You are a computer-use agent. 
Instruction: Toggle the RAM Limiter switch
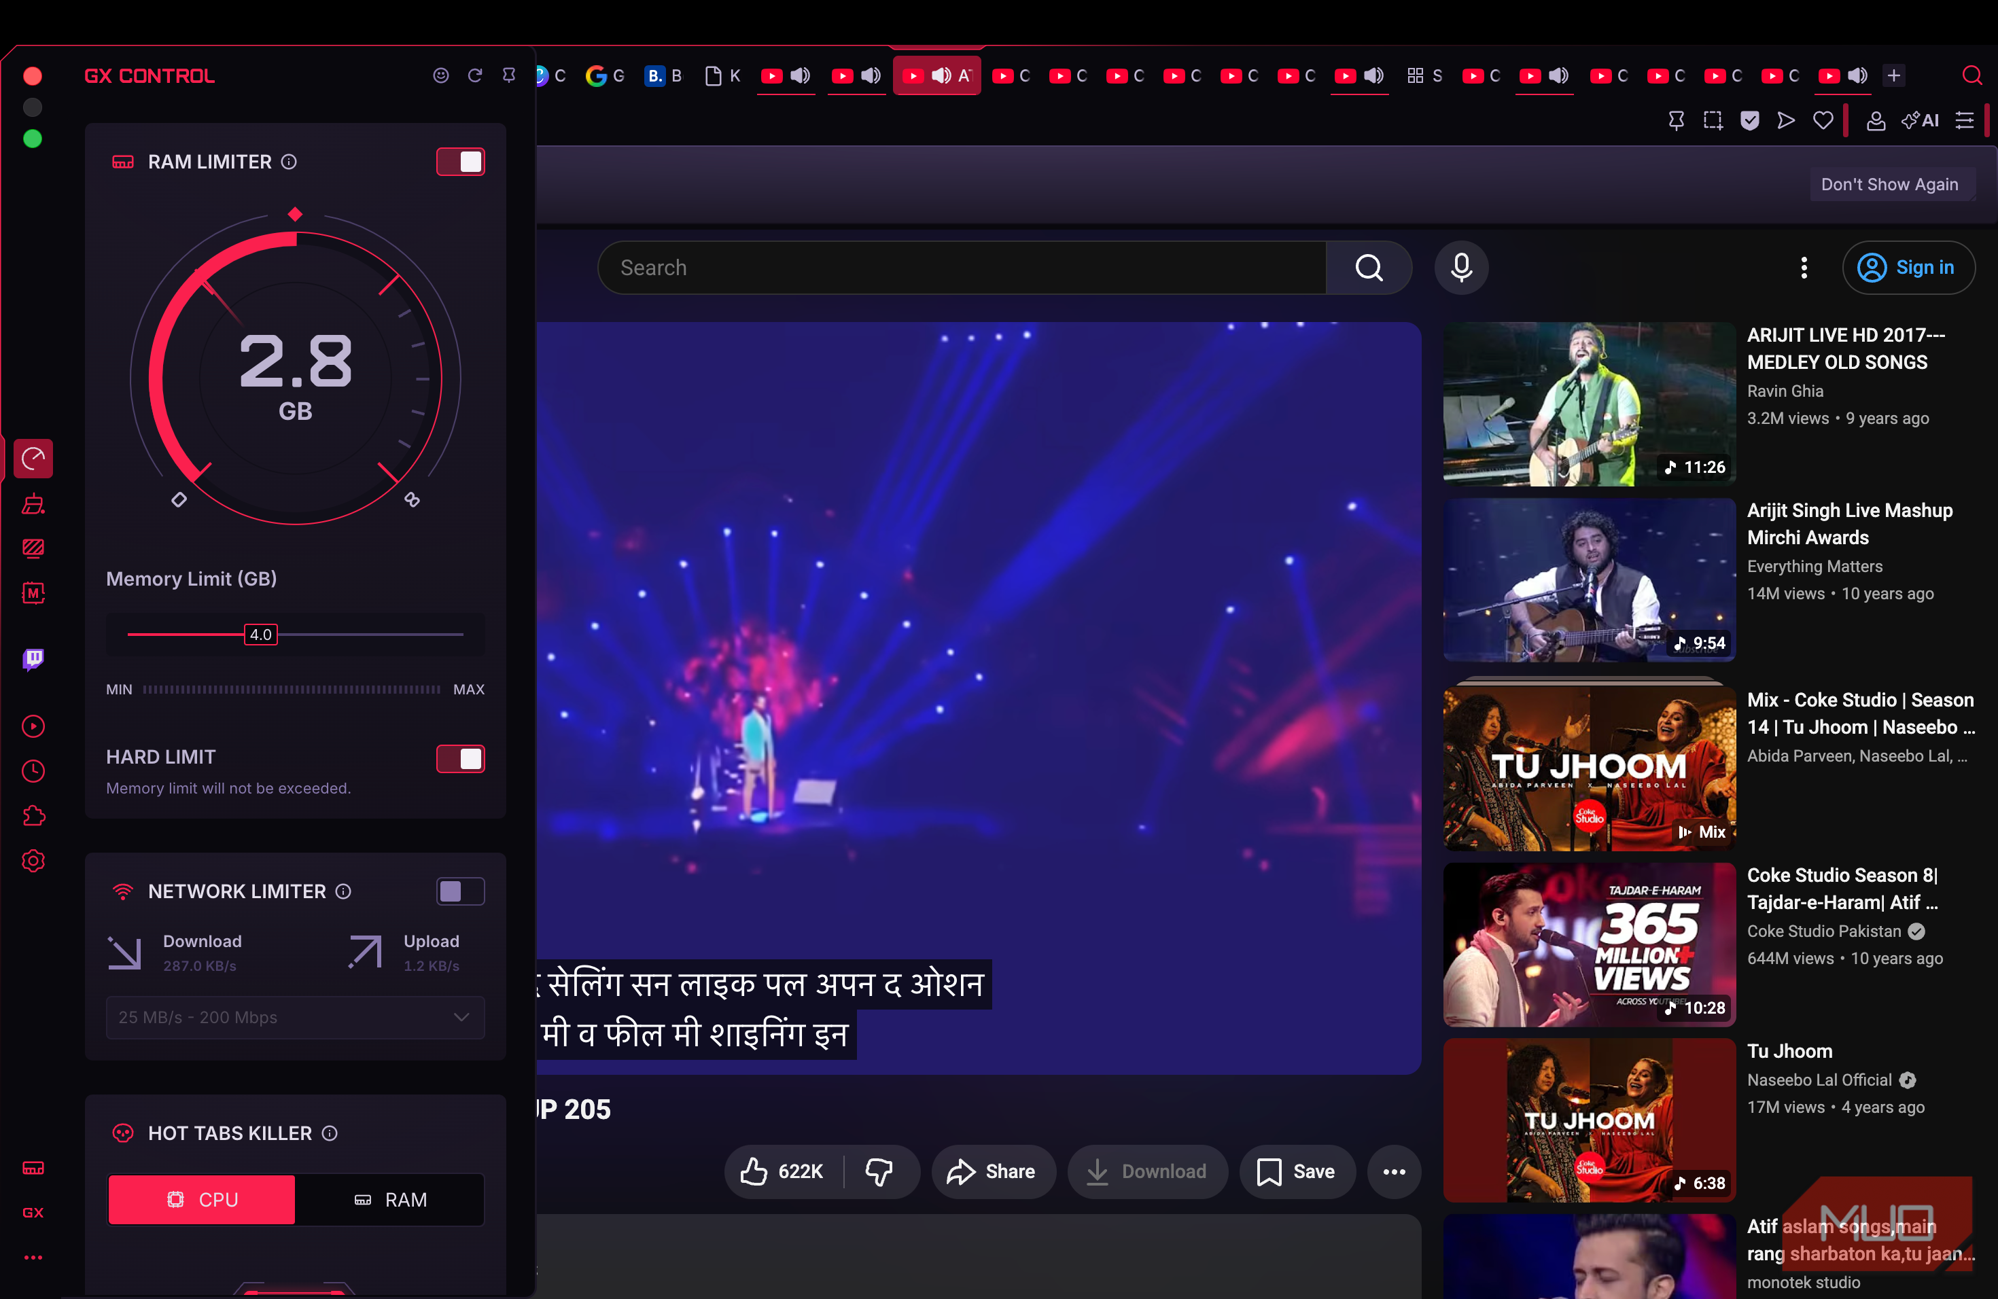pyautogui.click(x=460, y=162)
